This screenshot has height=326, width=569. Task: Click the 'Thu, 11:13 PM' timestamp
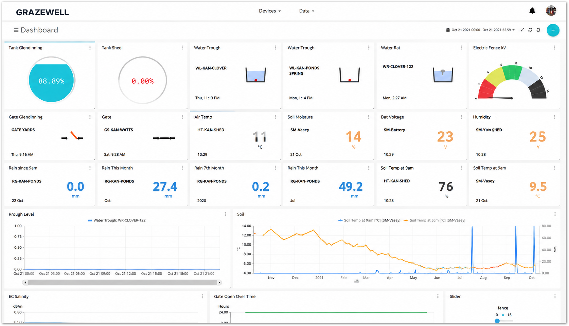(x=207, y=98)
